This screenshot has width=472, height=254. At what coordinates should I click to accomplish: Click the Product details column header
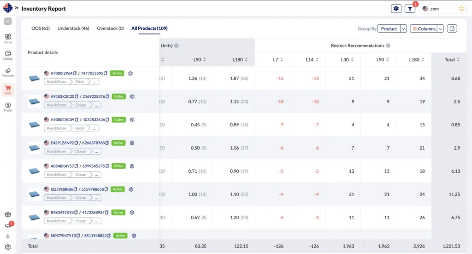pyautogui.click(x=43, y=52)
